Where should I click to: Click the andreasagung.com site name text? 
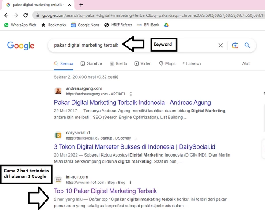[x=84, y=88]
